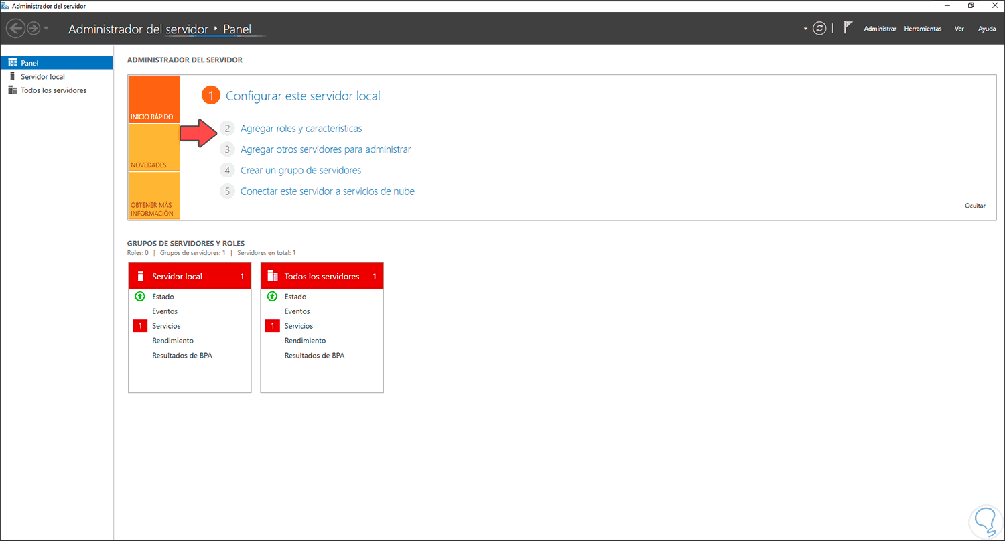Click Servicios in Todos los servidores tile
Screen dimensions: 1005x541
pyautogui.click(x=299, y=326)
